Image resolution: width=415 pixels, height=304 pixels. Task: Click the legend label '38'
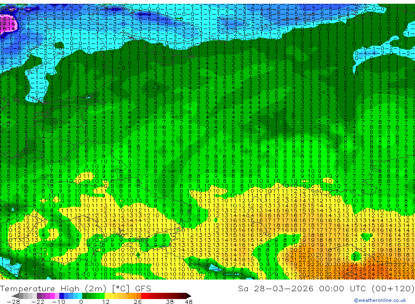pos(170,302)
